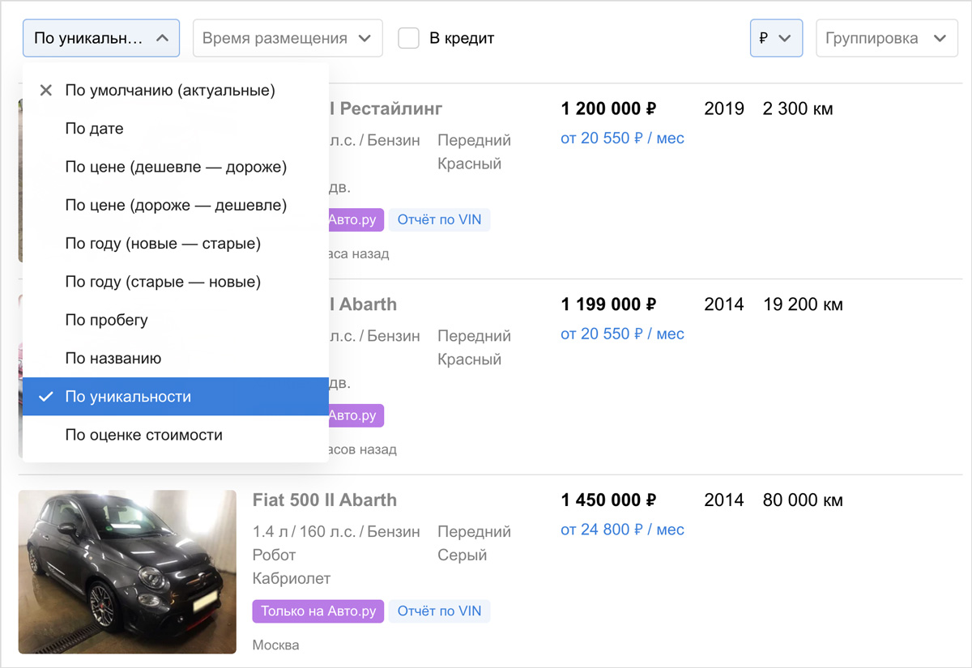Click the chevron arrow in «Время размещения»
Image resolution: width=972 pixels, height=668 pixels.
pyautogui.click(x=364, y=38)
